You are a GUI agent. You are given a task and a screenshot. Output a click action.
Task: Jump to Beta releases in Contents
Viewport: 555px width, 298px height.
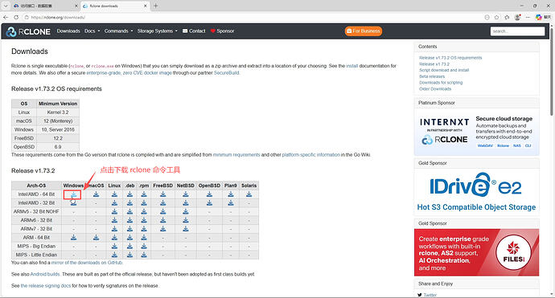(x=432, y=76)
